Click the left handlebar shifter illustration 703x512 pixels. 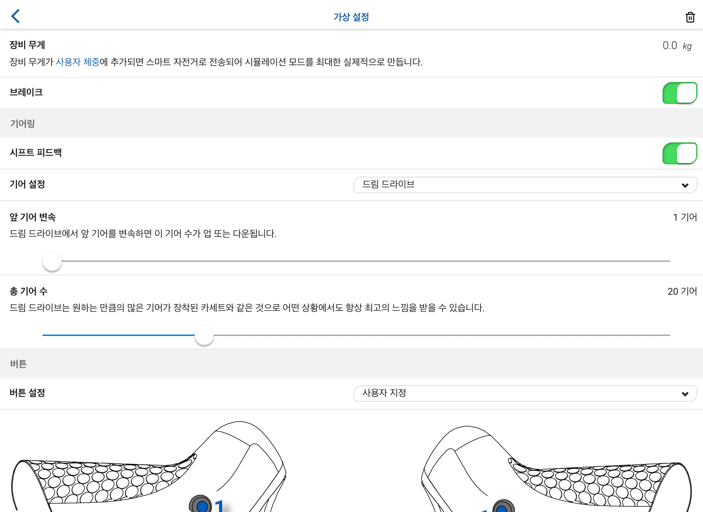point(148,467)
